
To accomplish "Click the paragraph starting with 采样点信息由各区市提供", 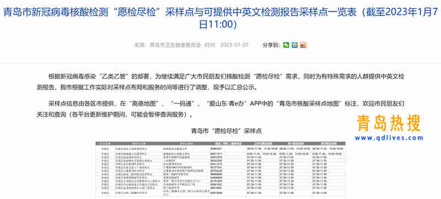I will [x=220, y=109].
